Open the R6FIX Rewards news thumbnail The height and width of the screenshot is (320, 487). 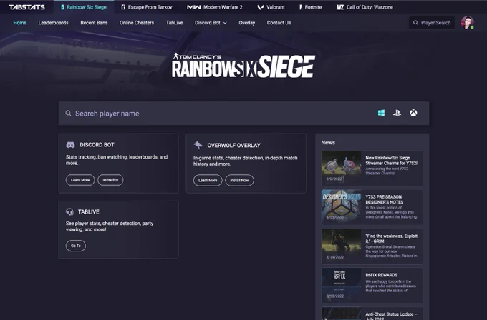[x=342, y=285]
